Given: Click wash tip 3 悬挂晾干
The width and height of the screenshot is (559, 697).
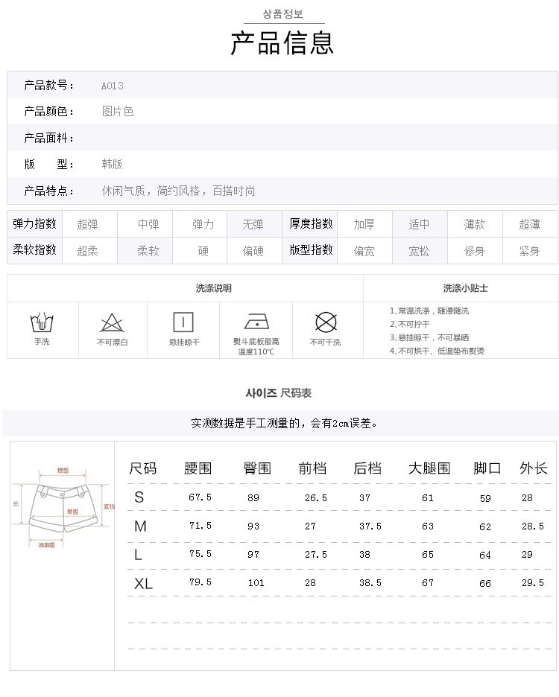Looking at the screenshot, I should 429,337.
